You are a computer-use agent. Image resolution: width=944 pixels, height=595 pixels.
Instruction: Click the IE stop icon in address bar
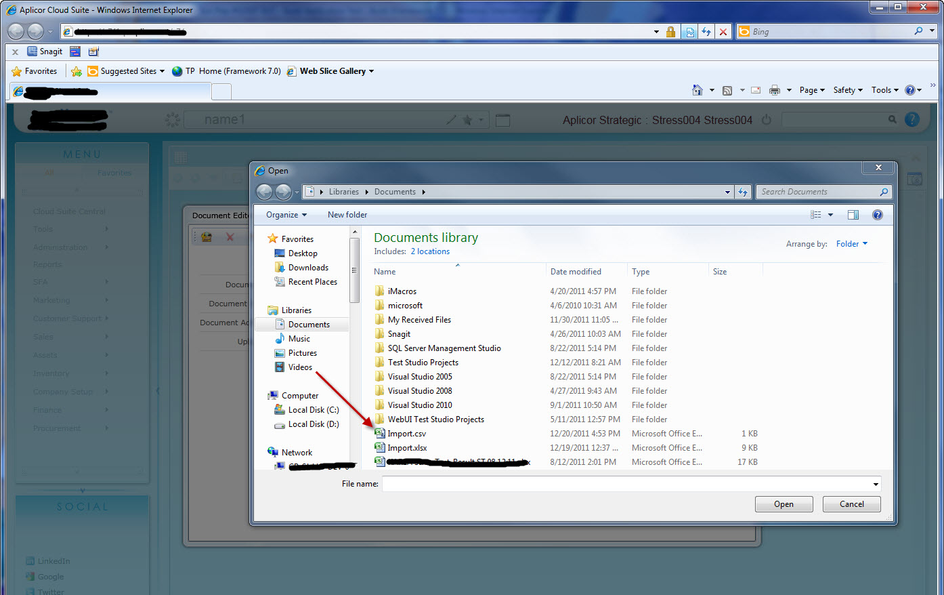(x=723, y=32)
